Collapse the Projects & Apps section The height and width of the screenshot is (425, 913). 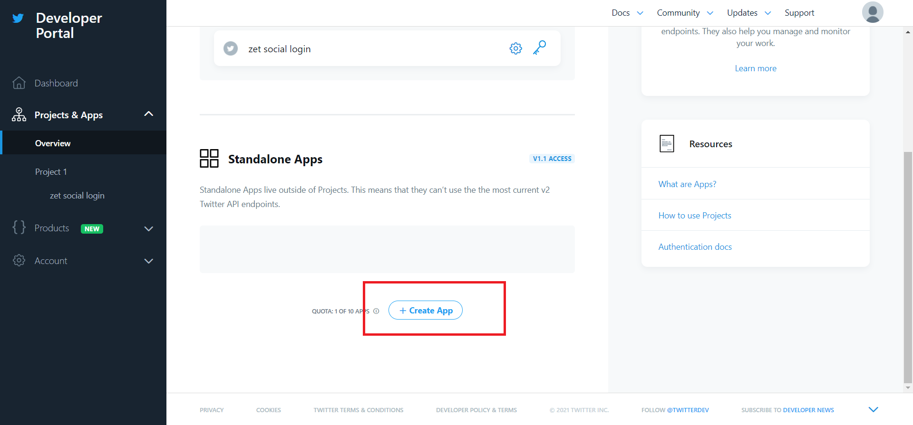coord(148,114)
